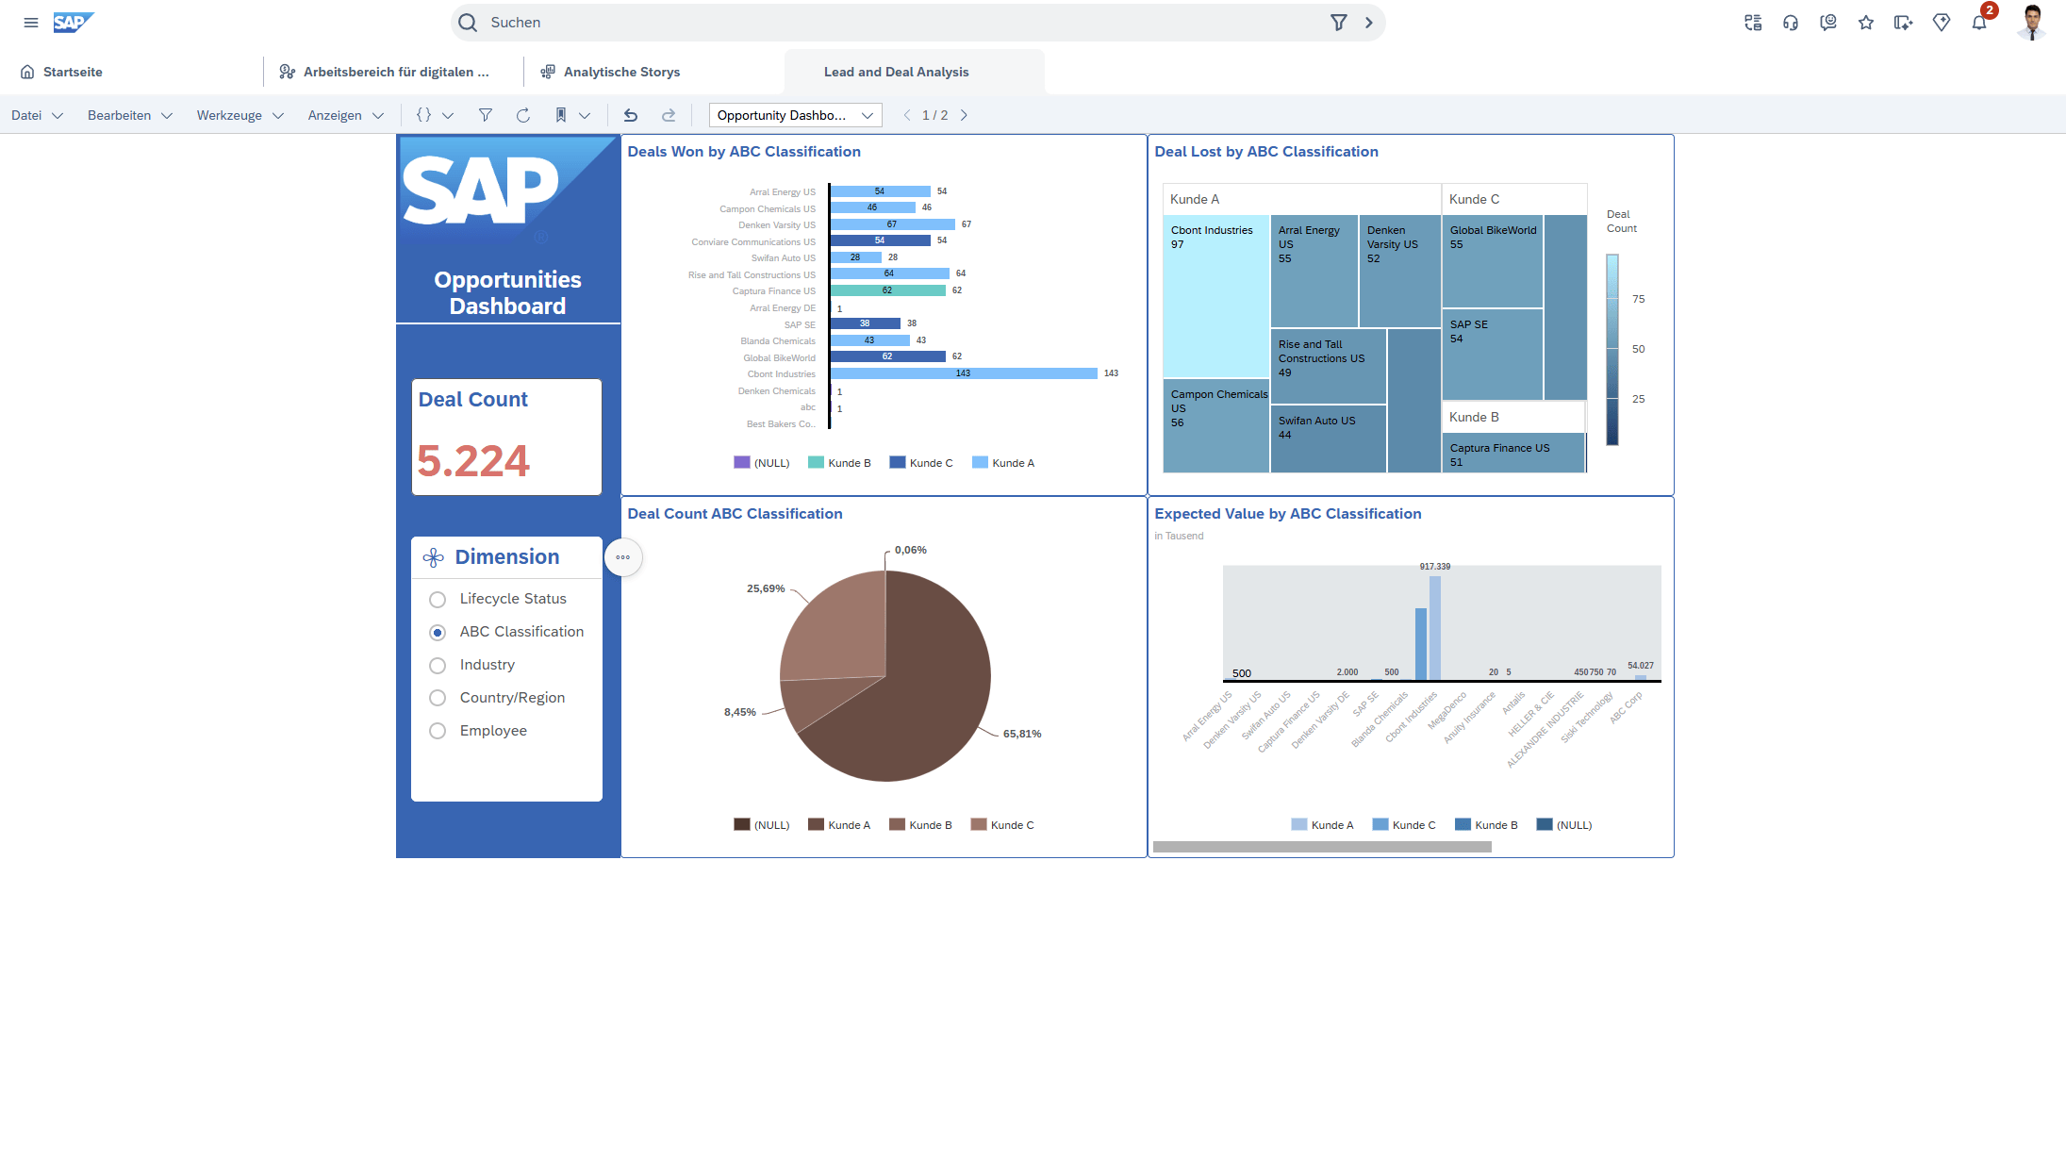Screen dimensions: 2066x1175
Task: Click Kunde A swatch in pie chart legend
Action: tap(817, 825)
